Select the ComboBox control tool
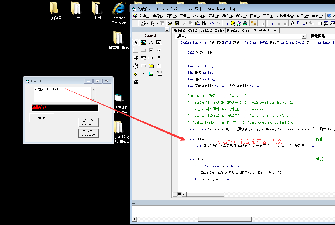The image size is (335, 225). point(136,58)
